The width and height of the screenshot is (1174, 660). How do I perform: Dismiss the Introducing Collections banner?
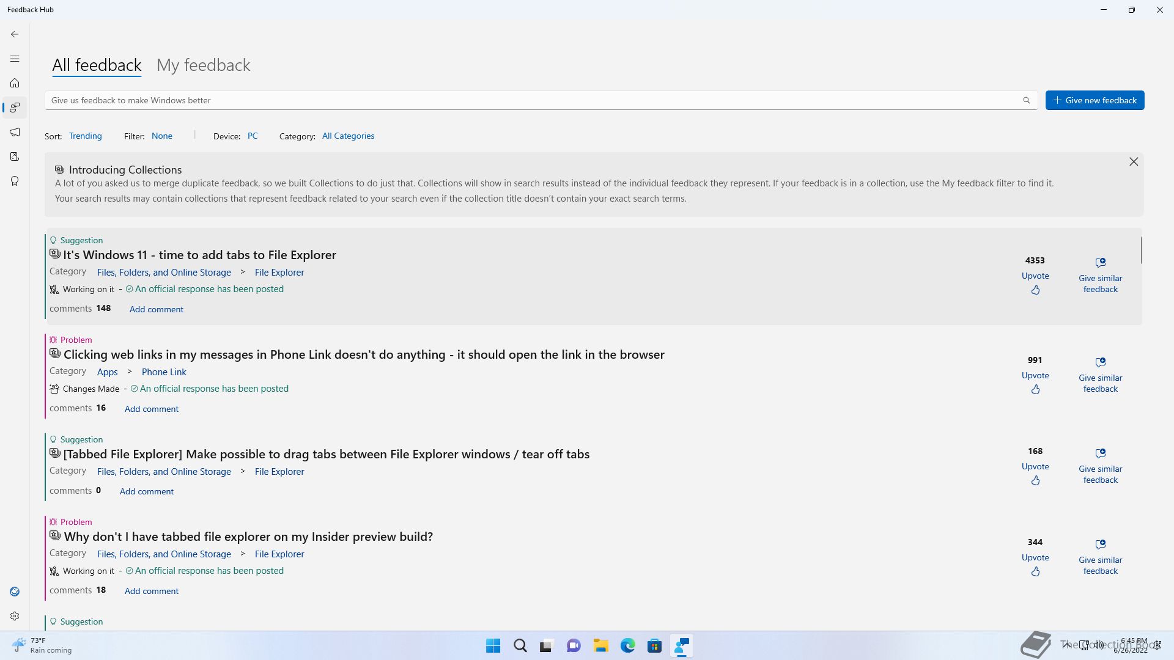[x=1134, y=161]
